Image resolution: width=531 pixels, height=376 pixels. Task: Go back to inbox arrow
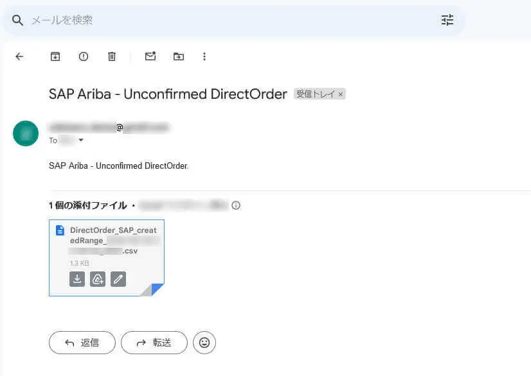(20, 56)
